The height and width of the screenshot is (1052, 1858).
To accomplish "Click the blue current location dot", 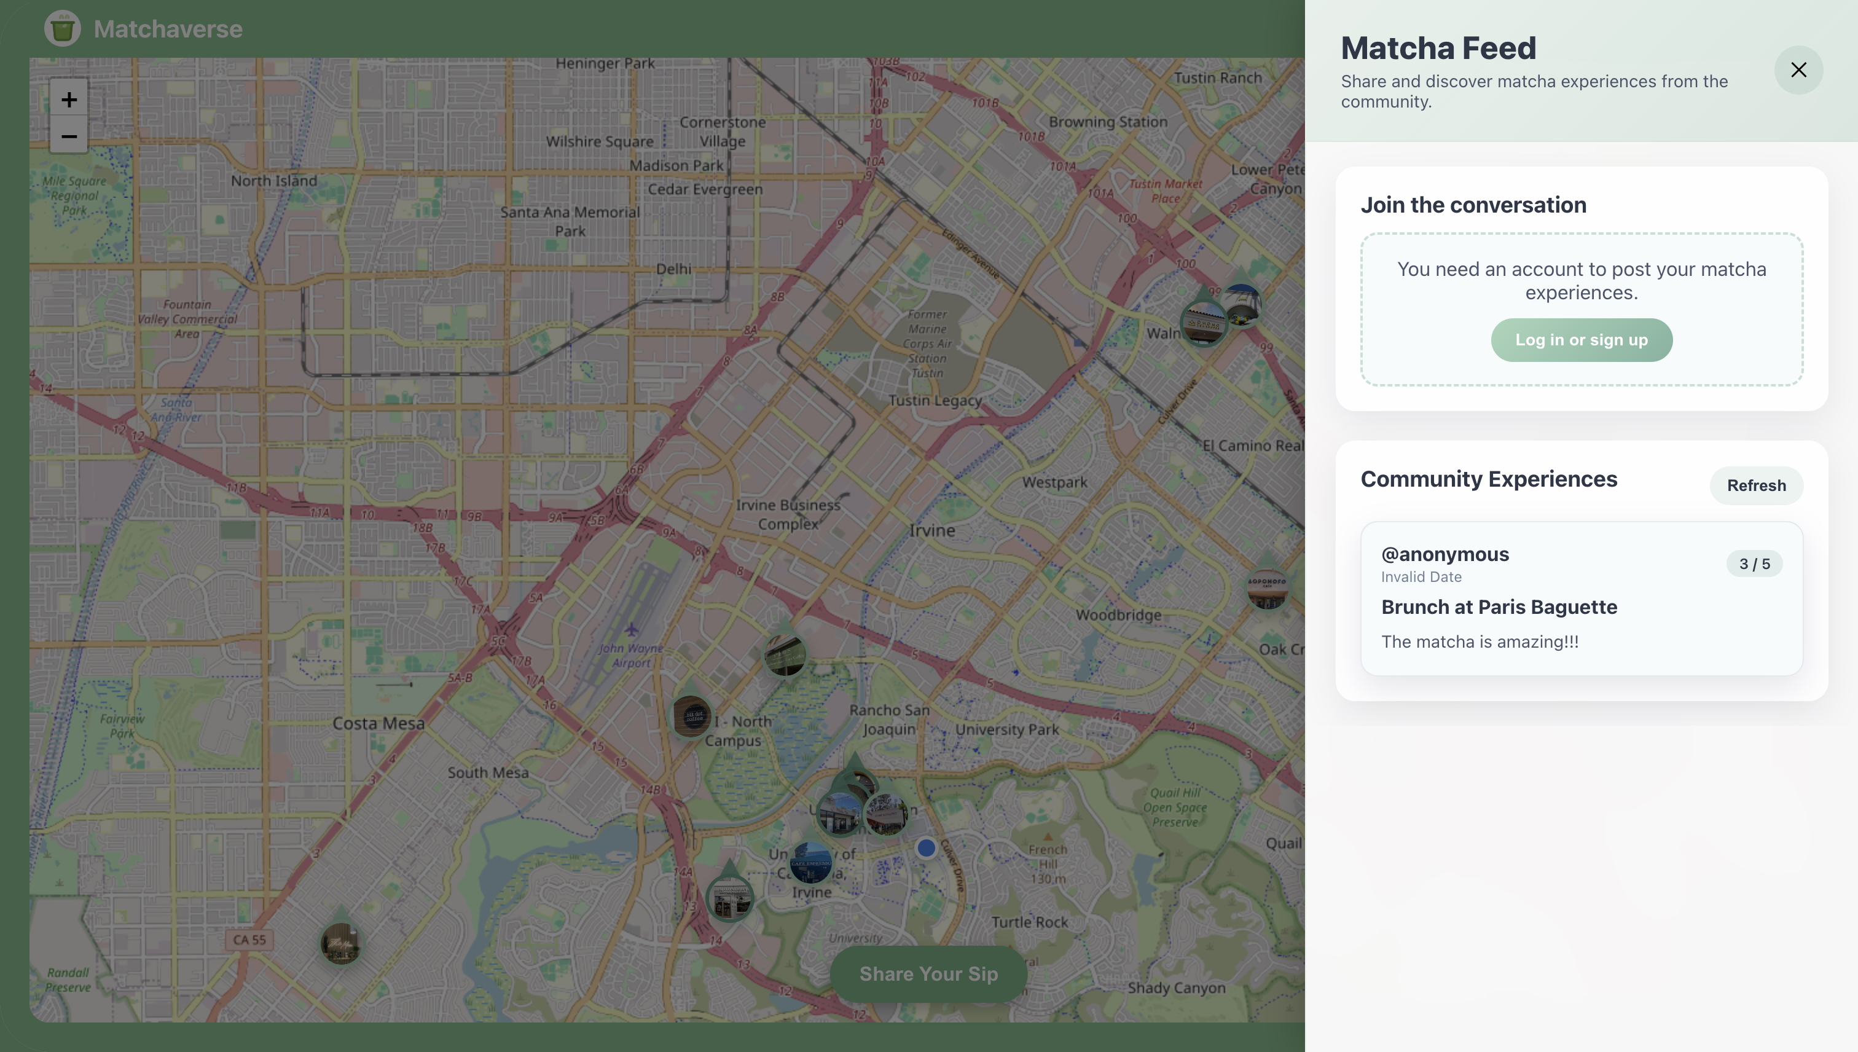I will [925, 847].
